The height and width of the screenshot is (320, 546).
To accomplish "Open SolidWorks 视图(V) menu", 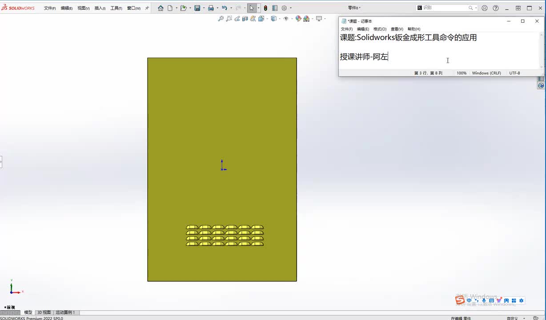I will pos(83,8).
